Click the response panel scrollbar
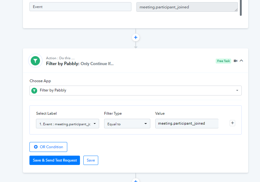Screen dimensions: 260x182 click(x=241, y=7)
